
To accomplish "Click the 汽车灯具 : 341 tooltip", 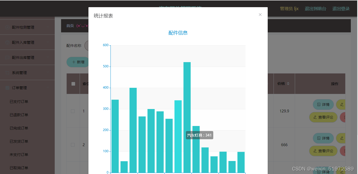I will click(x=199, y=135).
